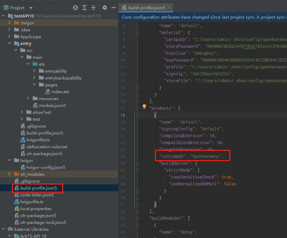Select root build-profile.json5 in the tree

[39, 188]
